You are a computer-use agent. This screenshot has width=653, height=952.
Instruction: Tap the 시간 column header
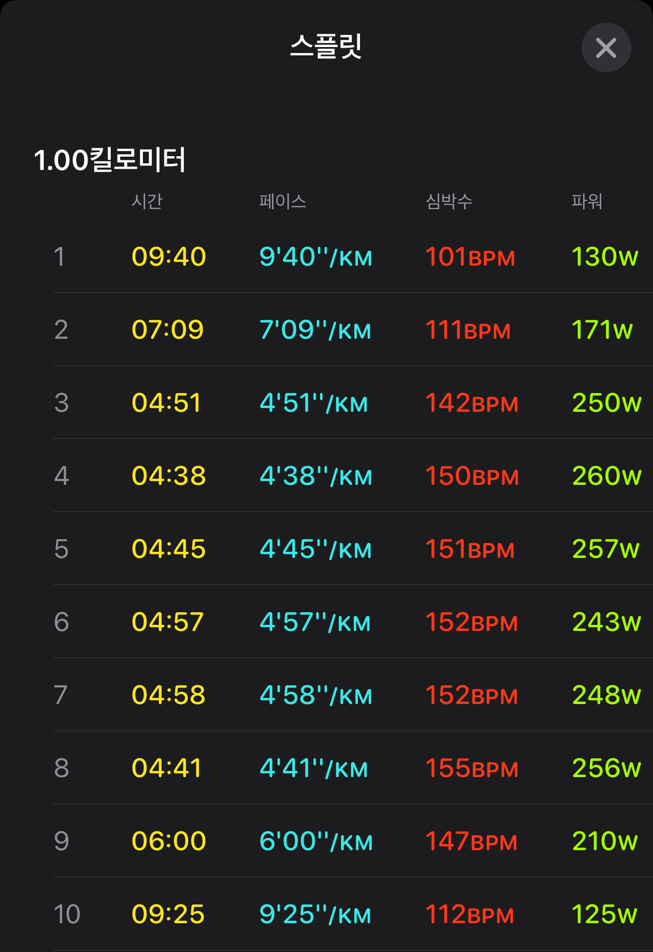pyautogui.click(x=147, y=201)
